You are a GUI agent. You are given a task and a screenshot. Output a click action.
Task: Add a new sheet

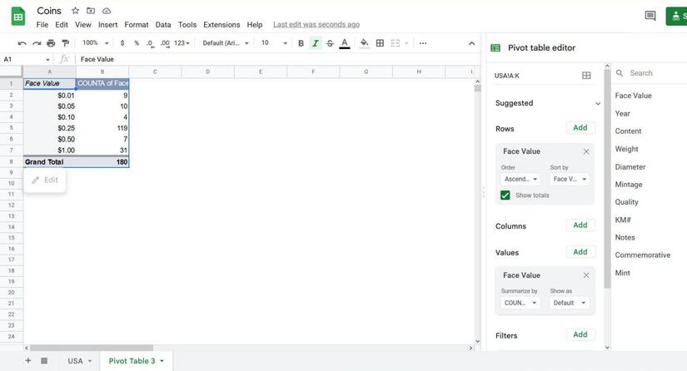pos(28,360)
